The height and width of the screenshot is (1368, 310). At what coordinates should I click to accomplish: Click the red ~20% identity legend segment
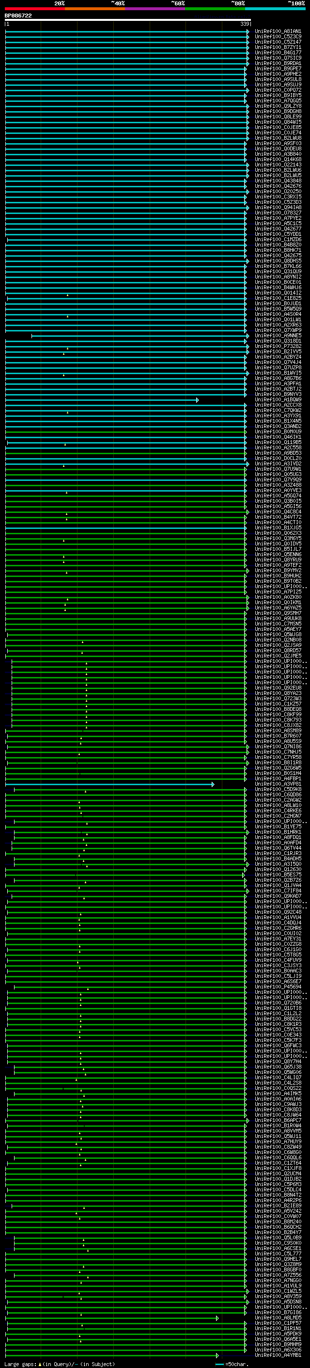tap(34, 9)
